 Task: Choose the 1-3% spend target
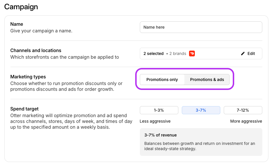click(159, 110)
